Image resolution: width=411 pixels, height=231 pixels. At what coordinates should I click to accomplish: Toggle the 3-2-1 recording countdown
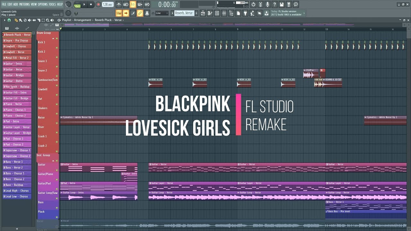[133, 4]
